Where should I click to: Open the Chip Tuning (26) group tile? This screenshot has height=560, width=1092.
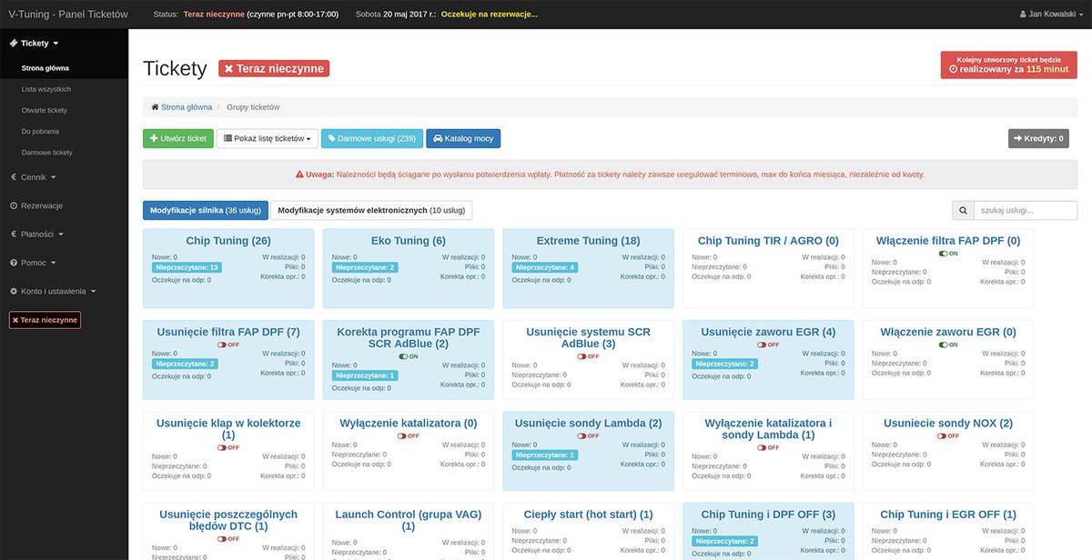pyautogui.click(x=228, y=241)
